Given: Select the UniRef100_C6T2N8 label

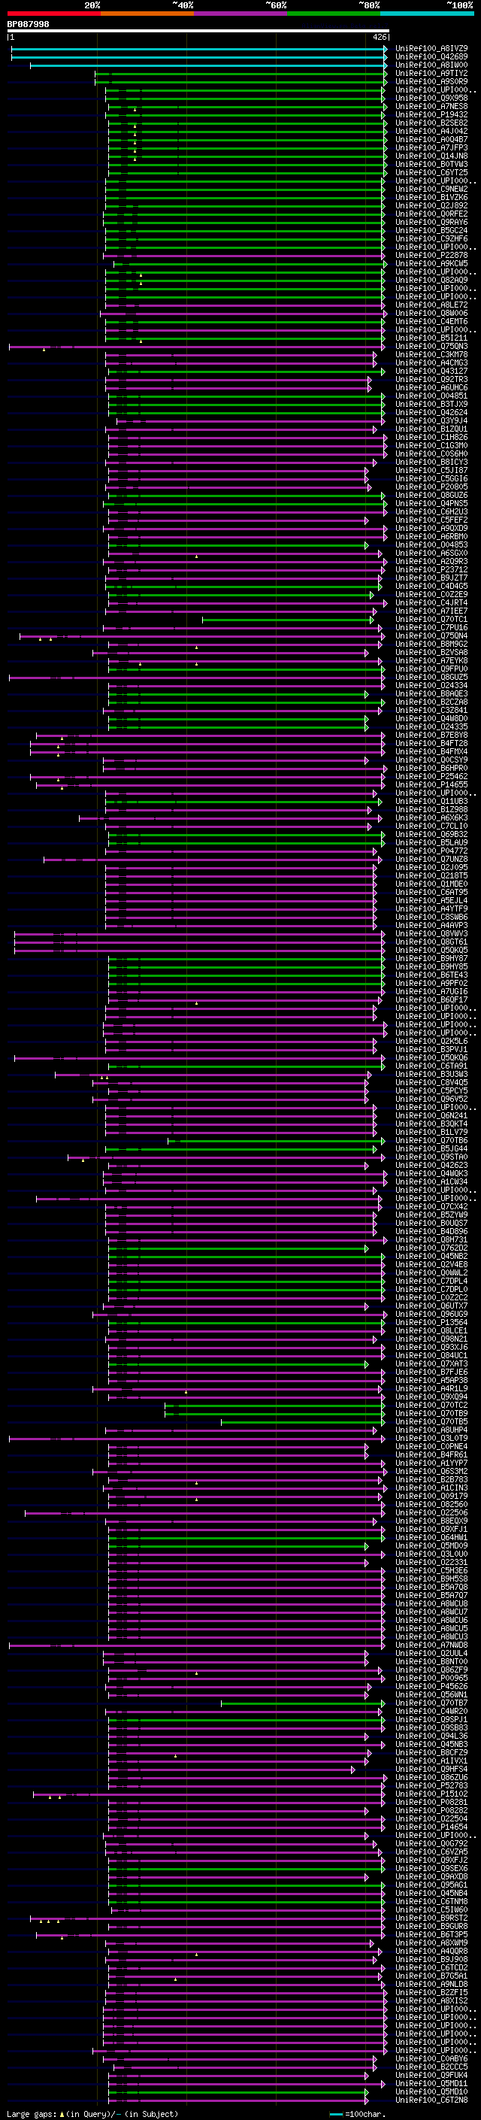Looking at the screenshot, I should pyautogui.click(x=431, y=2100).
